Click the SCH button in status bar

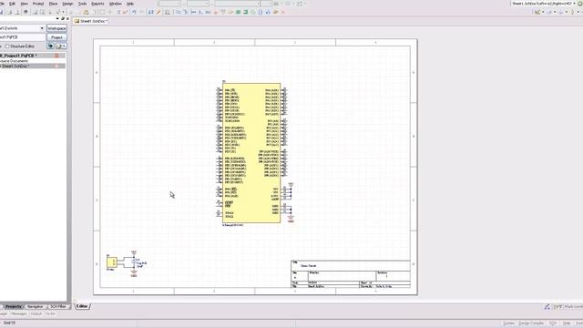coord(553,323)
